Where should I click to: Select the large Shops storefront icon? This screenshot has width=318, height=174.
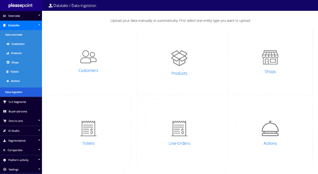click(270, 57)
